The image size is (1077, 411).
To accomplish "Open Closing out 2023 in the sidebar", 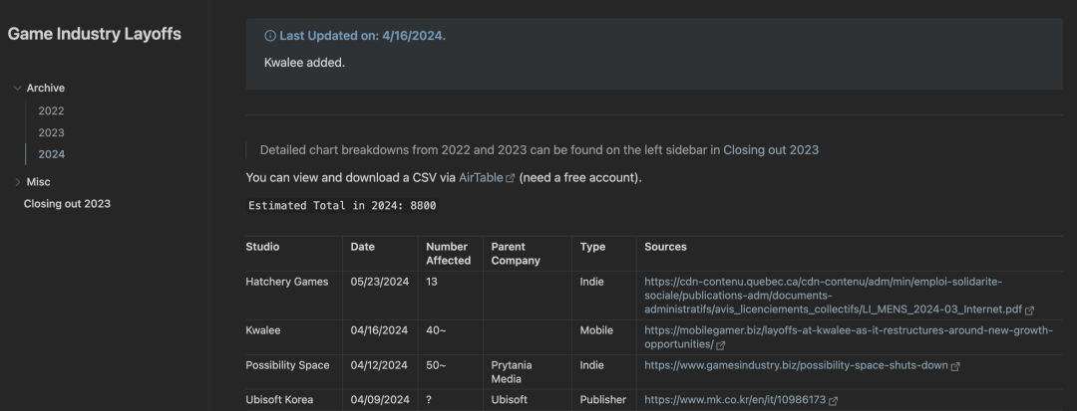I will (67, 204).
